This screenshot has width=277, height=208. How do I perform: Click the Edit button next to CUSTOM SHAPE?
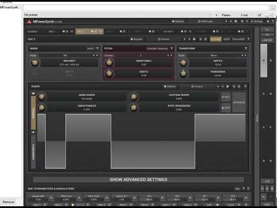coord(226,97)
